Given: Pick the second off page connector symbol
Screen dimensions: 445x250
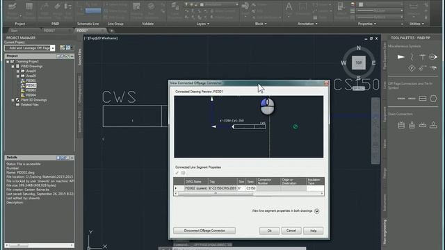Looking at the screenshot, I should (x=412, y=99).
